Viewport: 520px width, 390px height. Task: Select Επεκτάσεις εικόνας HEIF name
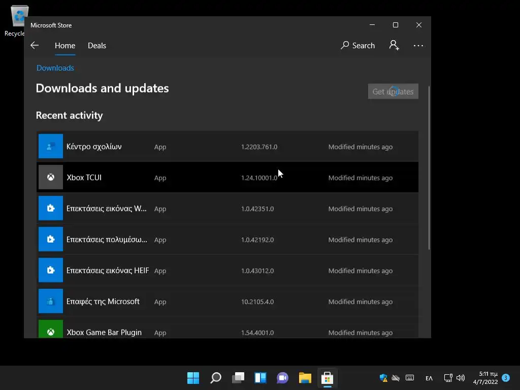click(108, 271)
